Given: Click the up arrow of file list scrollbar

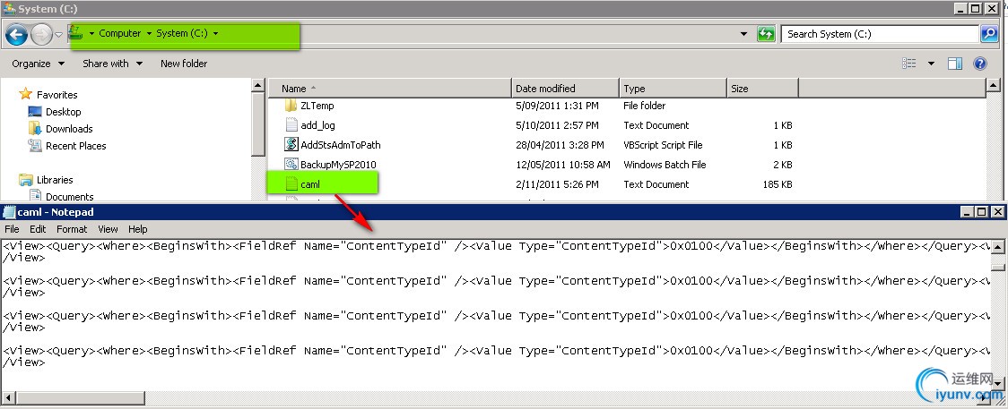Looking at the screenshot, I should [x=994, y=86].
